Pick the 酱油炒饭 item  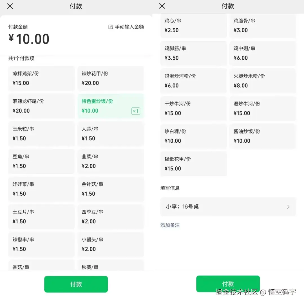(x=263, y=136)
